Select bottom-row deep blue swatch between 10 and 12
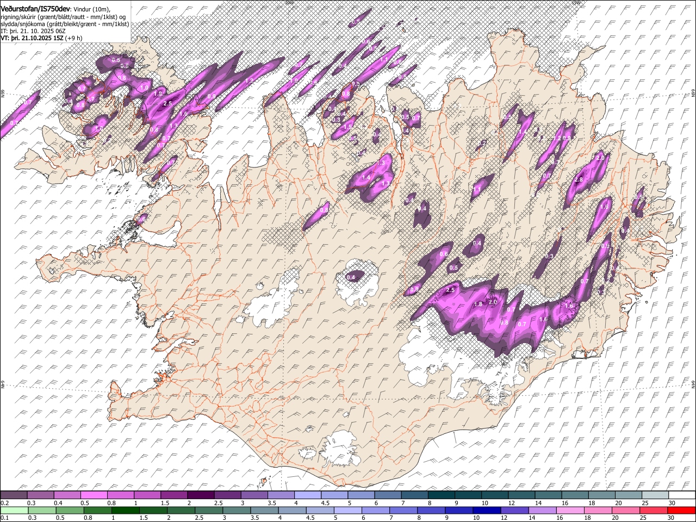Image resolution: width=696 pixels, height=522 pixels. pyautogui.click(x=486, y=510)
